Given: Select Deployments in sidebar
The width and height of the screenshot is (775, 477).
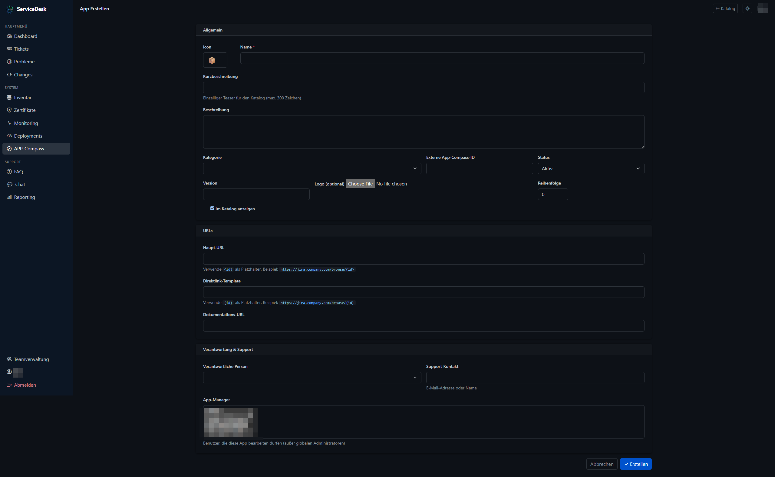Looking at the screenshot, I should coord(36,136).
